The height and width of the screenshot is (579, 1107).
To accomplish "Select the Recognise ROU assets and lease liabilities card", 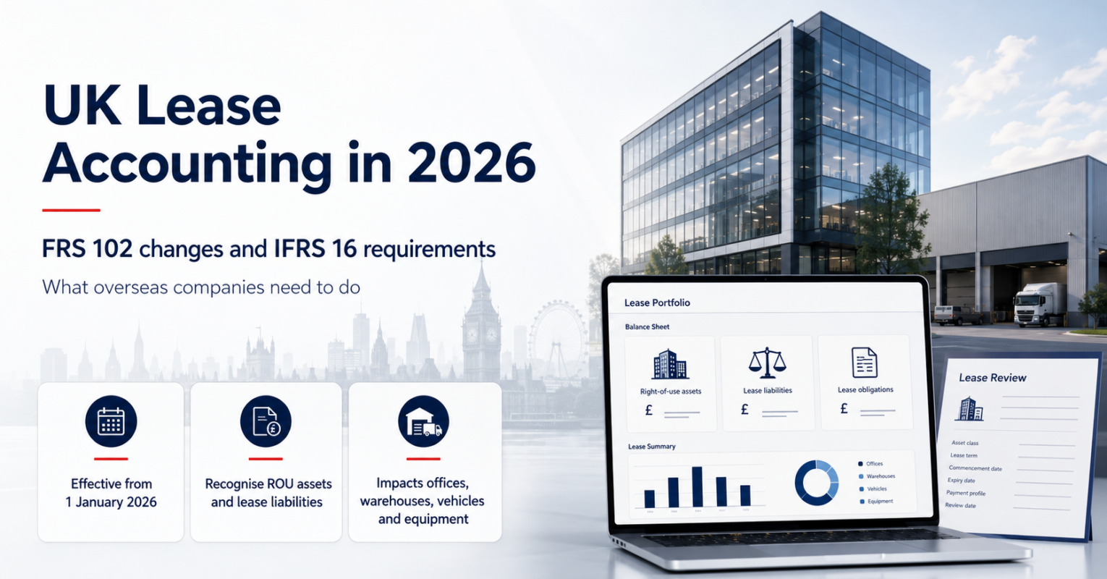I will click(x=266, y=462).
